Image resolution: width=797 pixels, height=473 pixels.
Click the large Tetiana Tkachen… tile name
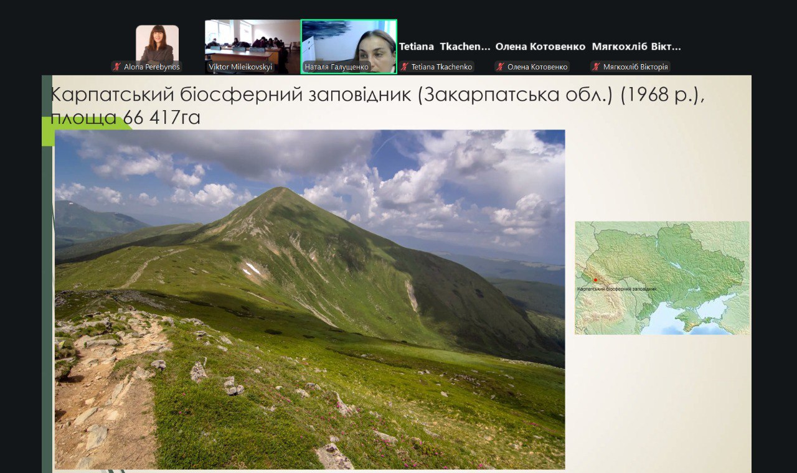click(445, 47)
